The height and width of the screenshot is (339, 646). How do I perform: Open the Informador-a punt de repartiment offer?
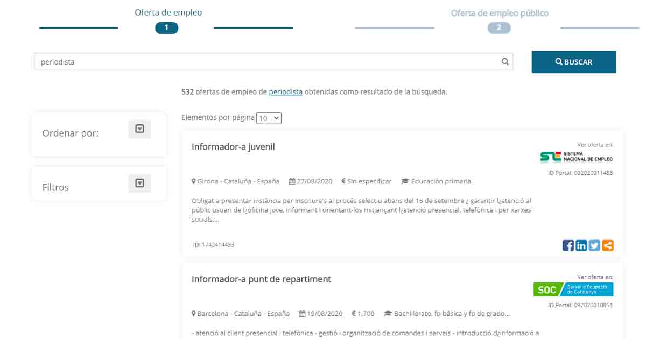261,279
